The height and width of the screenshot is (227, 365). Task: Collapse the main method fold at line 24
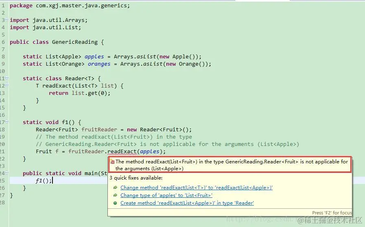7,173
